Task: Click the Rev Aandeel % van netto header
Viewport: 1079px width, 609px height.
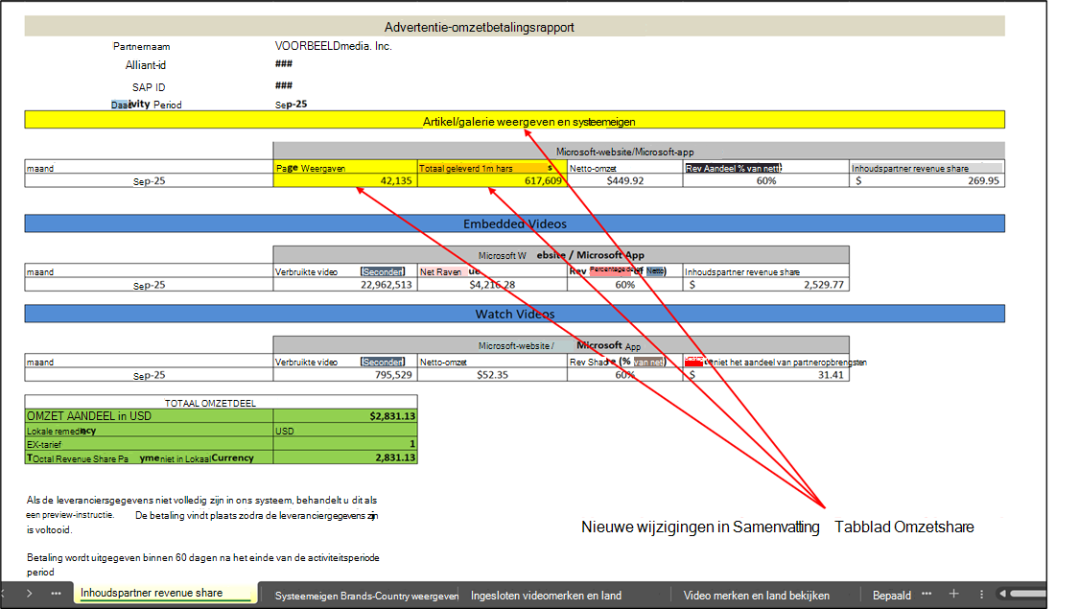Action: 766,167
